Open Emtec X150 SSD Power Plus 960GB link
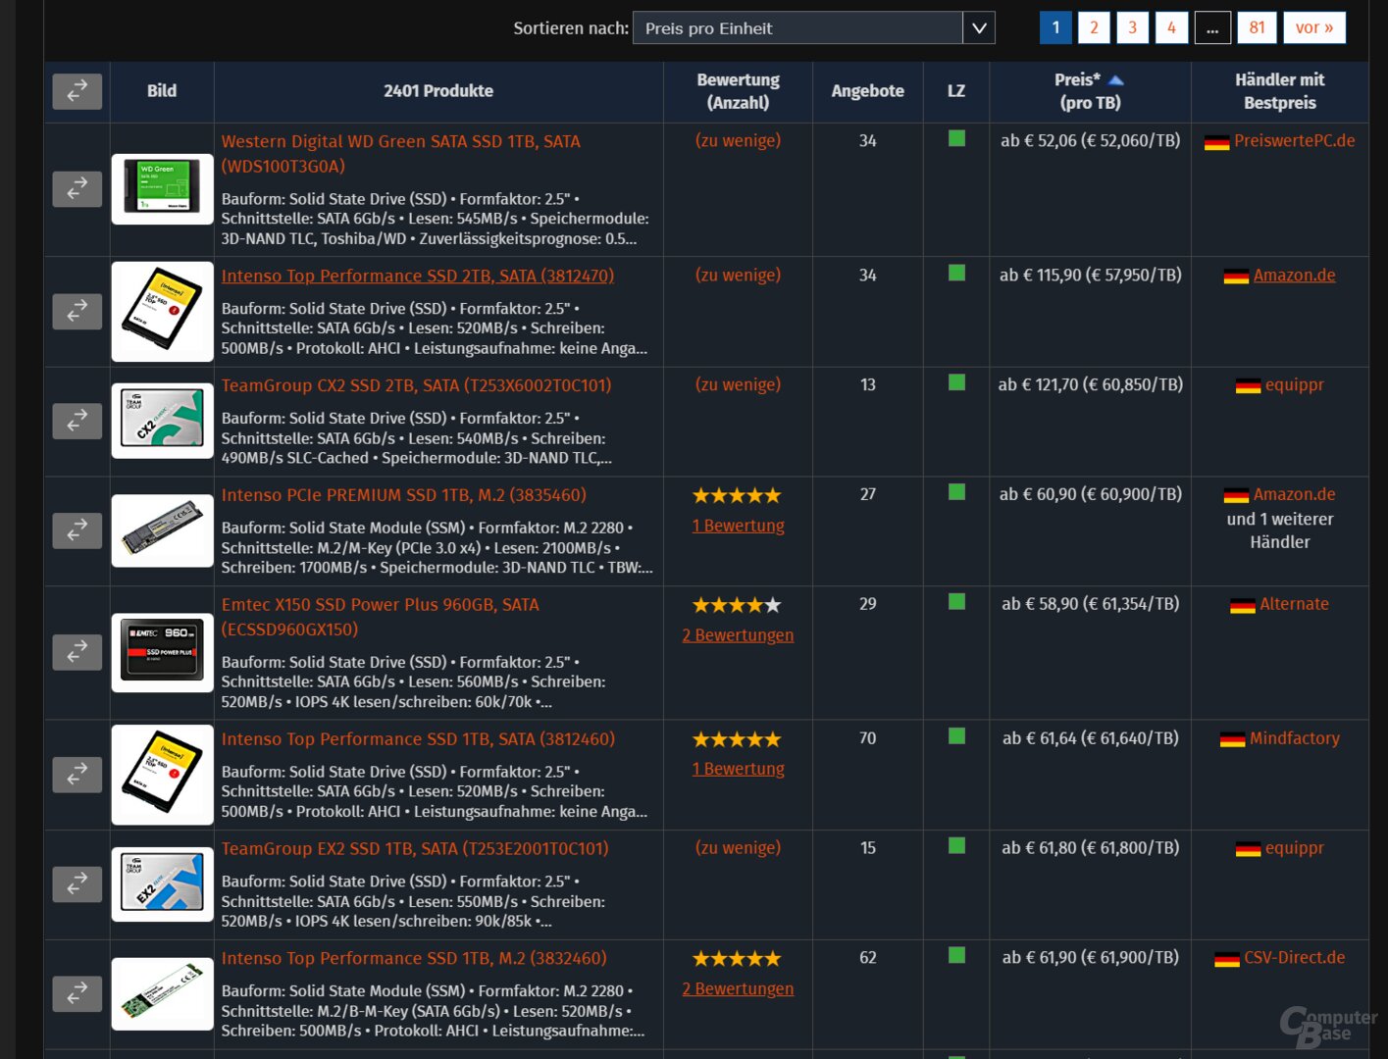Viewport: 1388px width, 1059px height. pos(380,617)
